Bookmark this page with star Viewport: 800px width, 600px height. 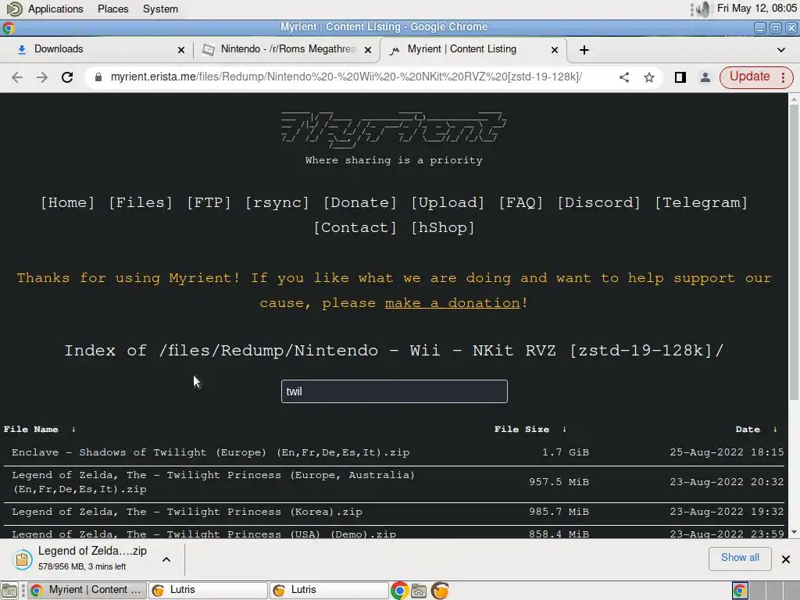649,77
